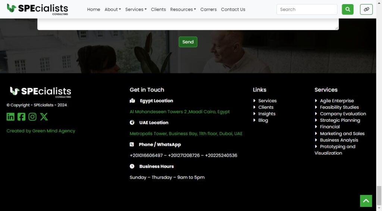
Task: Click inside the message text area
Action: [x=188, y=24]
